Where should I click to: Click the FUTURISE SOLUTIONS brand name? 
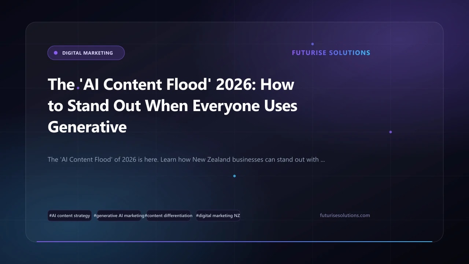pos(331,53)
